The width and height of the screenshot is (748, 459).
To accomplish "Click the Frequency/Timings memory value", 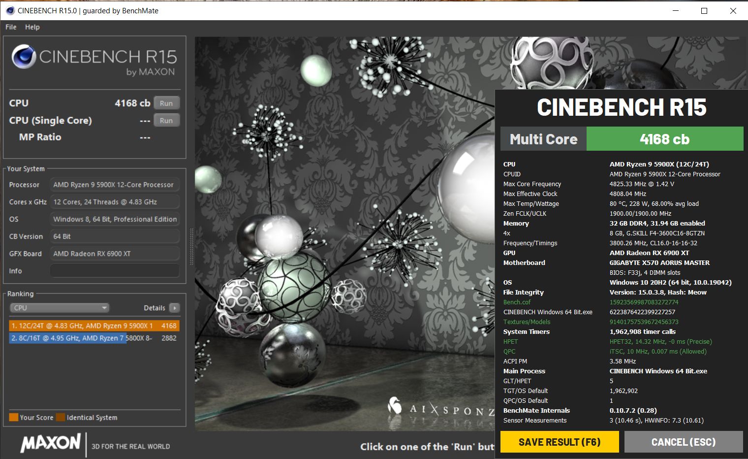I will (654, 243).
